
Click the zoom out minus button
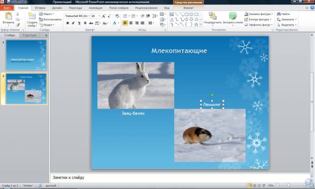pos(277,186)
